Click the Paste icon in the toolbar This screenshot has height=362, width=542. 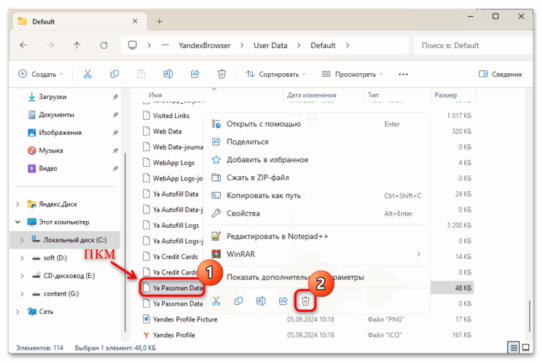click(x=142, y=74)
